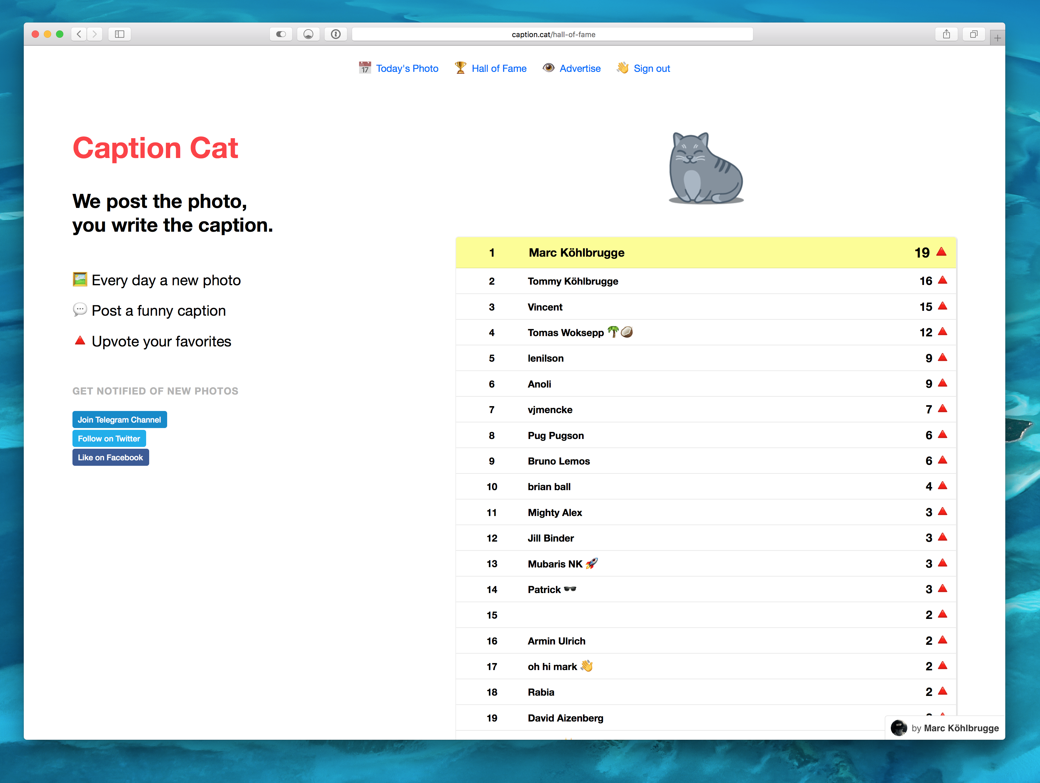Click the circular toolbar icon beside the toggle
This screenshot has width=1040, height=783.
point(308,34)
